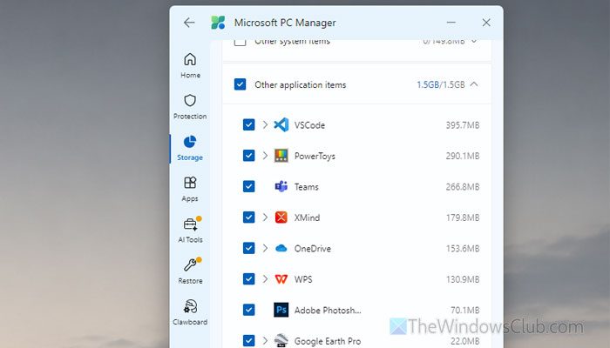Select the 'PowerToys' name text
Viewport: 610px width, 348px height.
pos(315,156)
